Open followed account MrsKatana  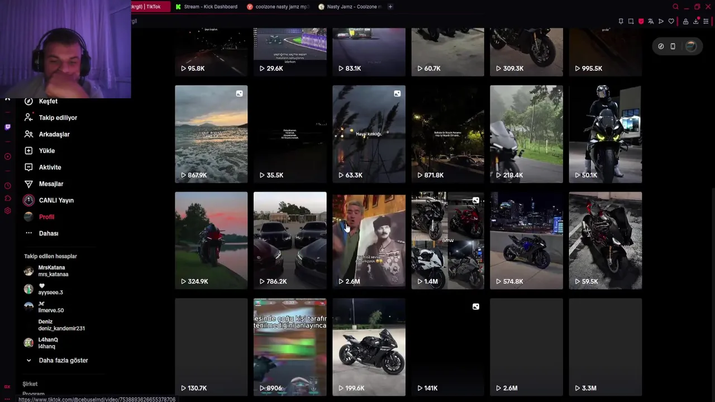point(46,271)
